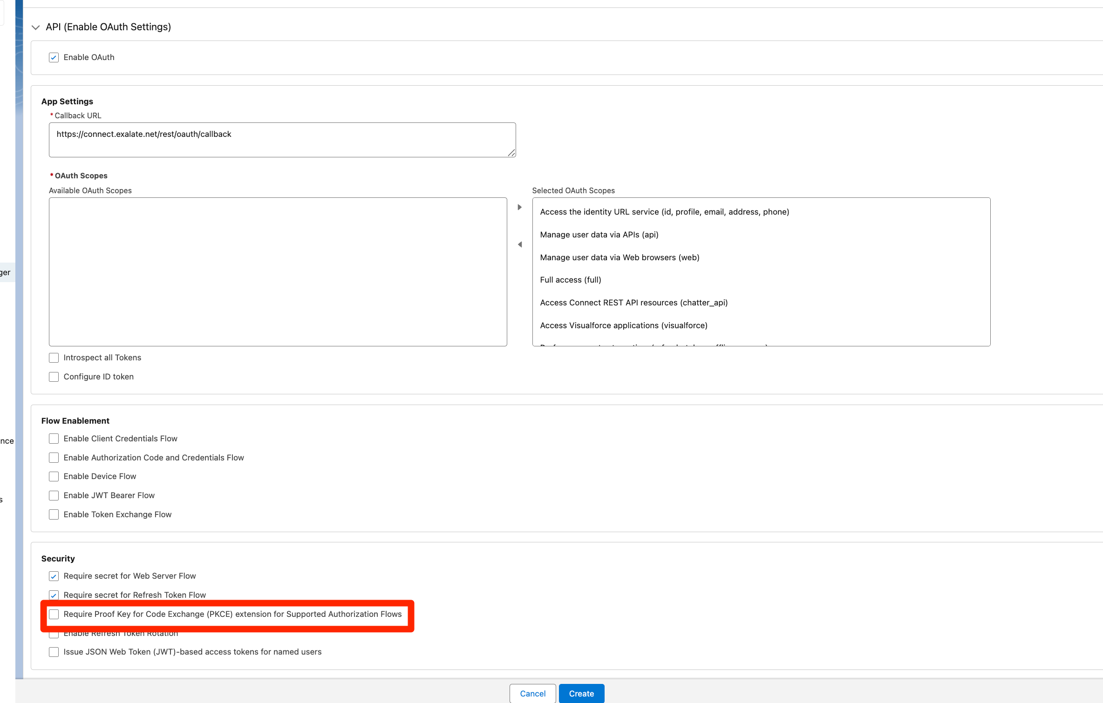1103x703 pixels.
Task: Tick Enable Authorization Code and Credentials Flow
Action: pos(54,458)
